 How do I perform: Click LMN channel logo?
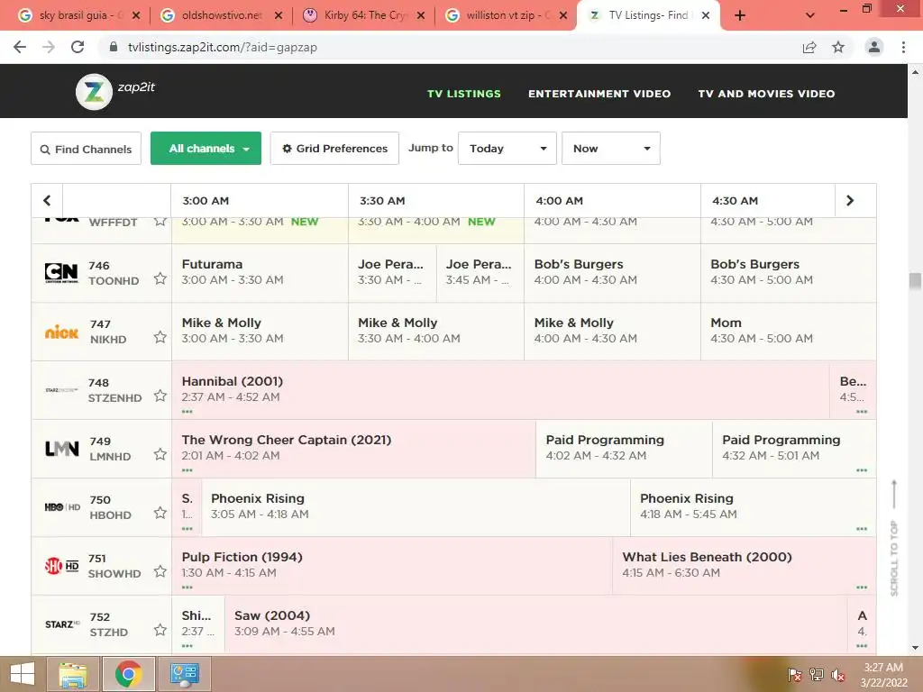(62, 449)
